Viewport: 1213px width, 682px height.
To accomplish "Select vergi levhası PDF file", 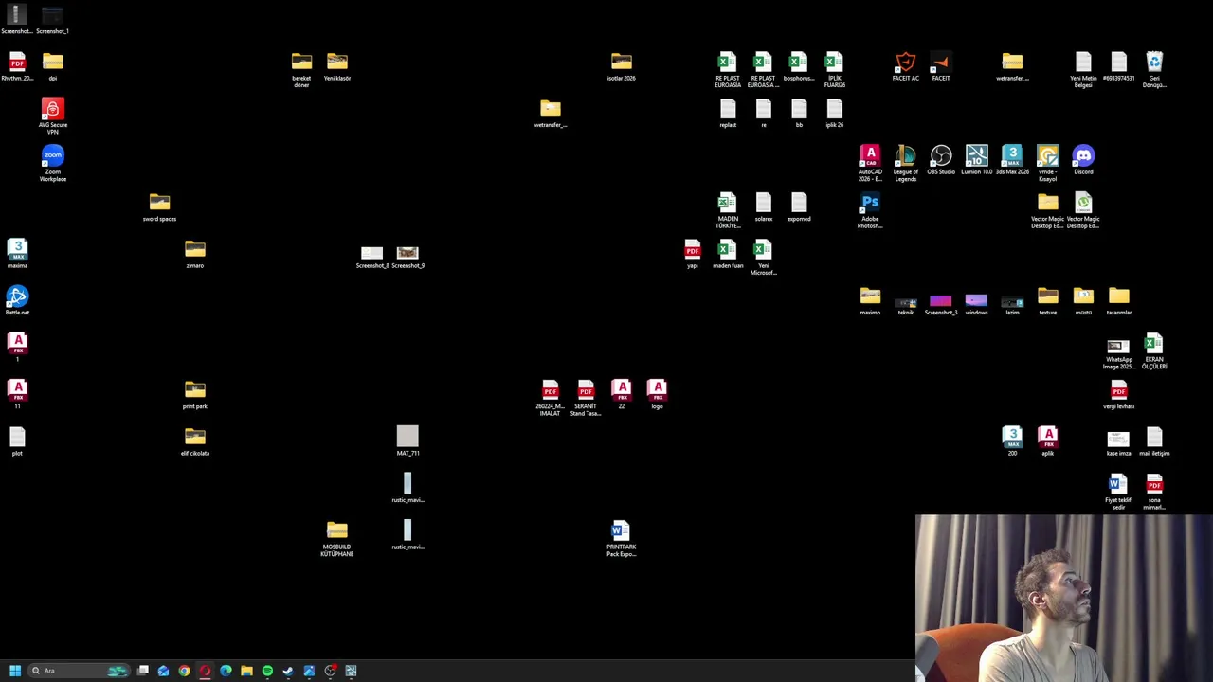I will coord(1119,395).
